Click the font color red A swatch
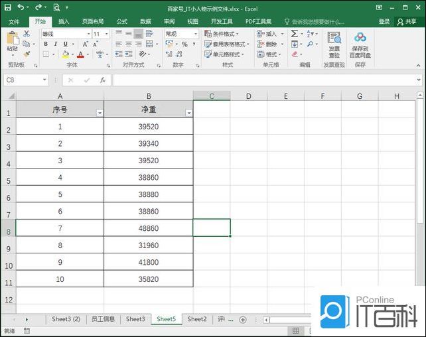Screen dimensions: 426x337 click(80, 55)
